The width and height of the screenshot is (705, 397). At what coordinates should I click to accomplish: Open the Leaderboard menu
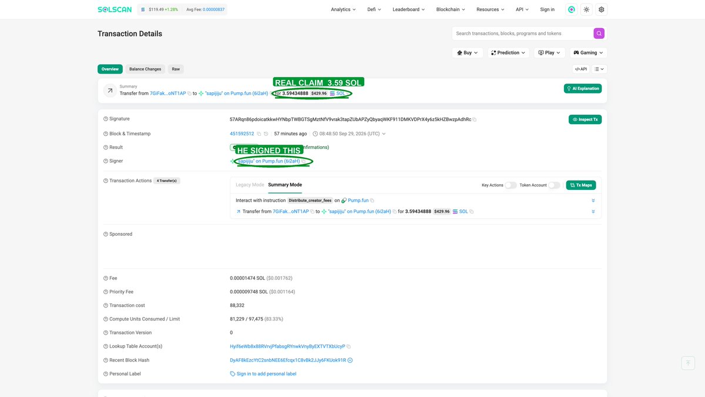tap(409, 9)
